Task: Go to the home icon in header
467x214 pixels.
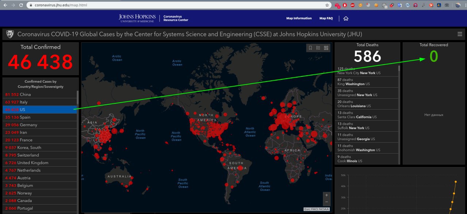Action: pyautogui.click(x=346, y=19)
